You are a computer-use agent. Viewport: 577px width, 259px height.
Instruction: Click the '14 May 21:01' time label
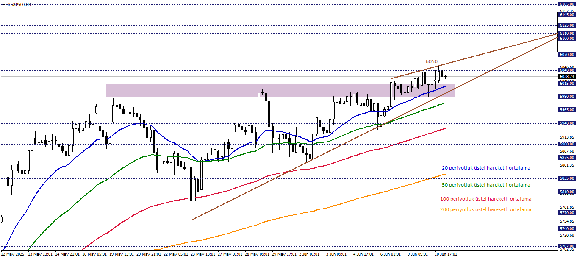click(67, 254)
